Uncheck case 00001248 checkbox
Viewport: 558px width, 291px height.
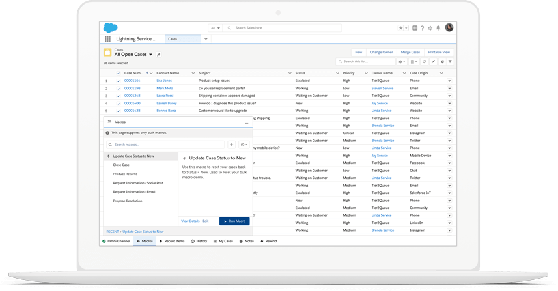(119, 96)
